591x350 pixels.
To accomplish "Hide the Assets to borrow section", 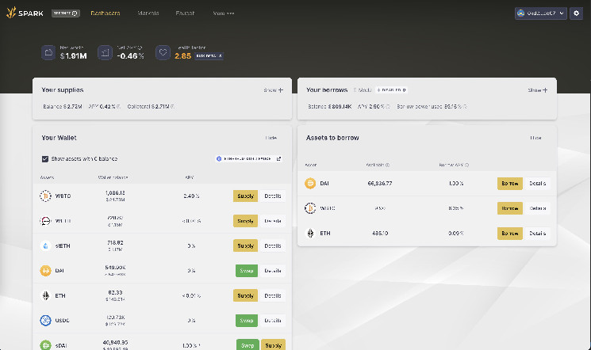I will [x=535, y=138].
